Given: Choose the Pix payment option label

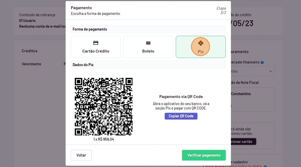Looking at the screenshot, I should click(x=200, y=52).
